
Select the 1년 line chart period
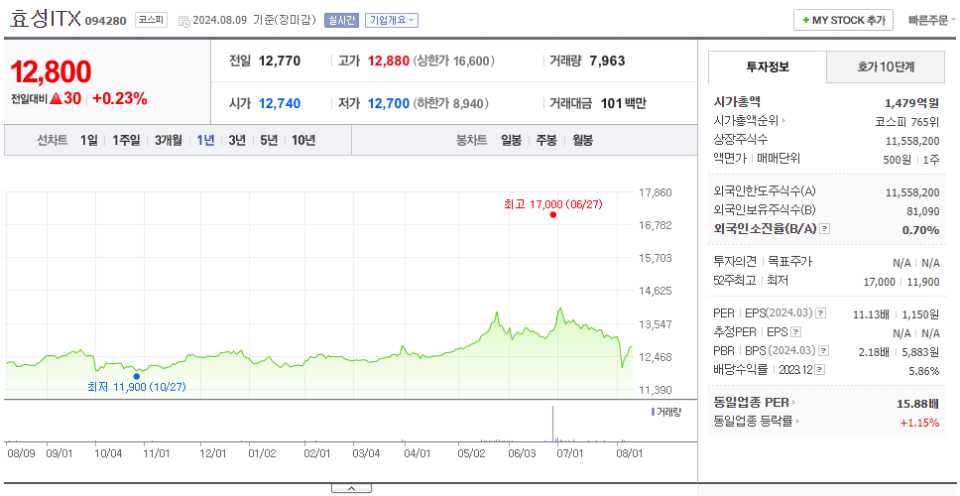click(205, 140)
